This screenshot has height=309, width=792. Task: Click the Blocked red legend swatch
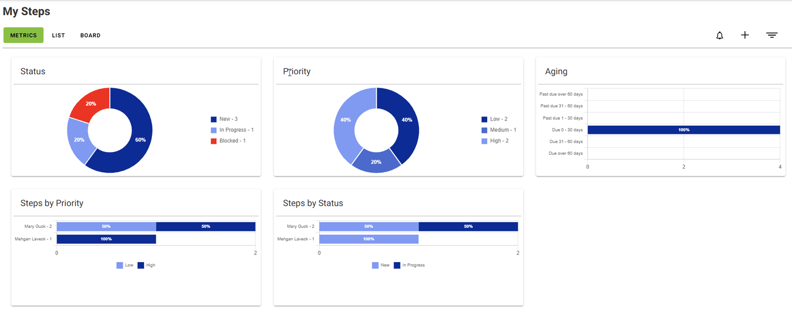[214, 141]
